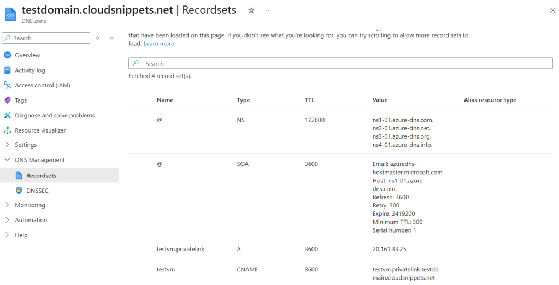Click the Access control (IAM) icon
559x285 pixels.
point(7,85)
